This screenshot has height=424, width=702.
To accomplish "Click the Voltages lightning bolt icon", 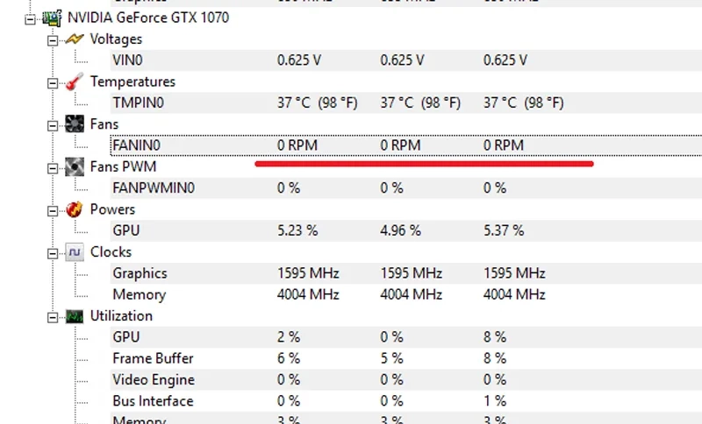I will click(x=75, y=39).
